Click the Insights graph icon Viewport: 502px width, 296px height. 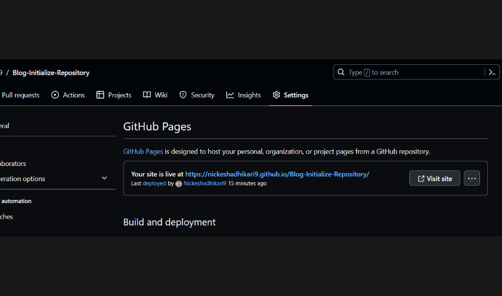point(230,95)
